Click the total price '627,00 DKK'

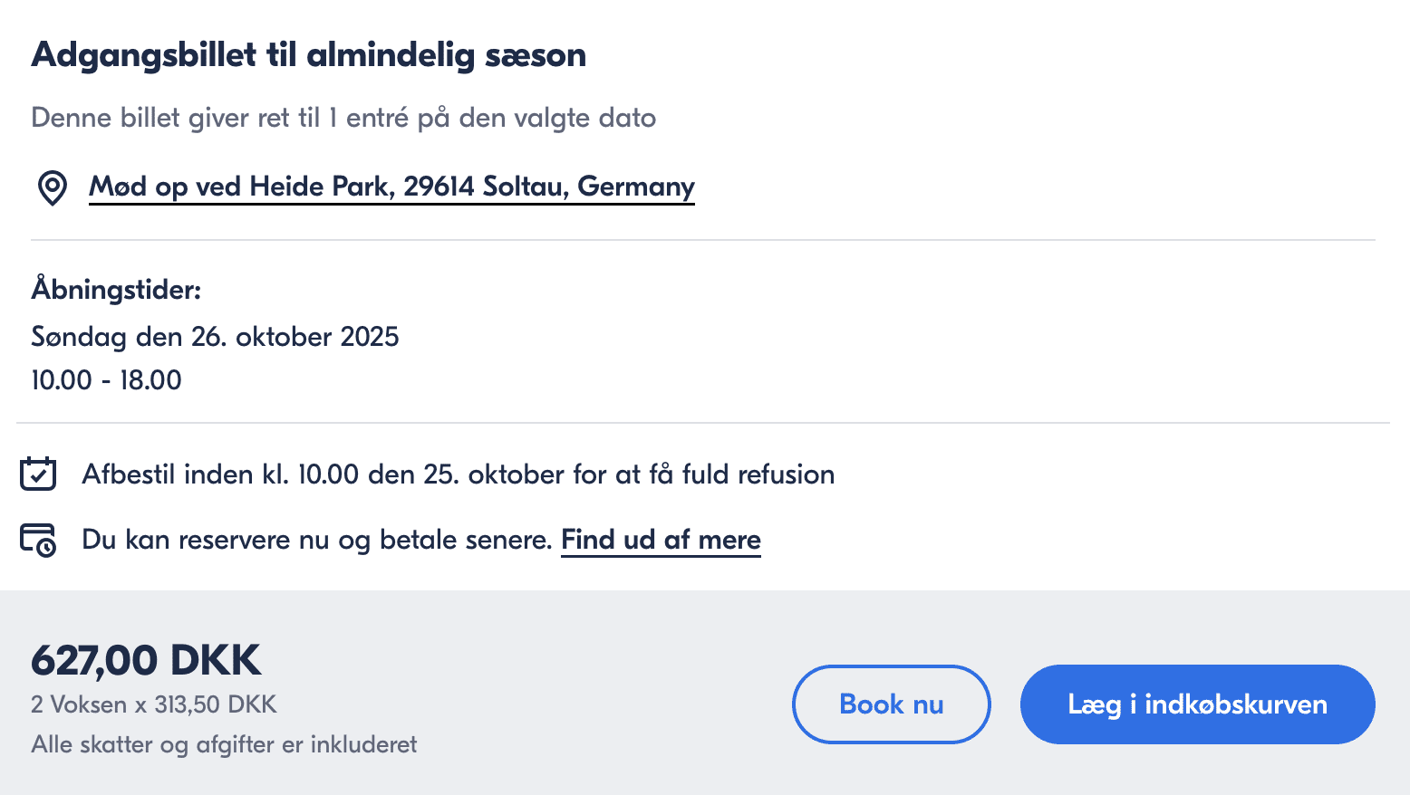pyautogui.click(x=146, y=660)
